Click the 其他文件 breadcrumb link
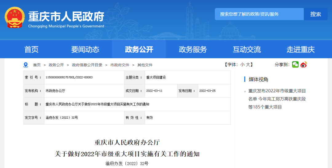This screenshot has height=168, width=332. coord(145,65)
